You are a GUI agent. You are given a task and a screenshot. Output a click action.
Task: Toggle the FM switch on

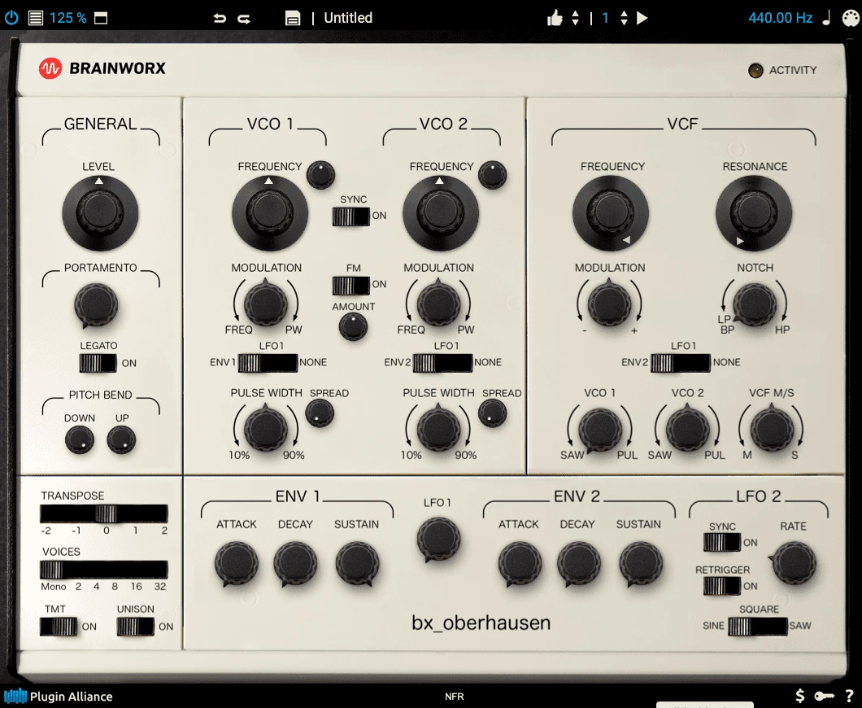point(350,286)
